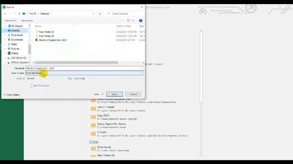Create a New folder
Image resolution: width=293 pixels, height=164 pixels.
tap(27, 20)
